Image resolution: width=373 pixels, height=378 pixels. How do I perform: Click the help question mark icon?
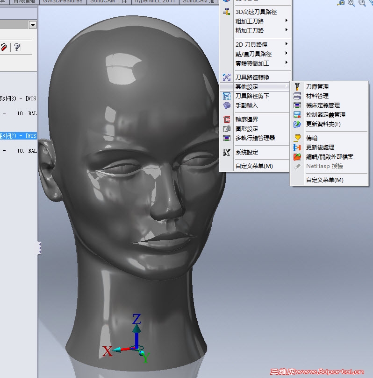17,47
